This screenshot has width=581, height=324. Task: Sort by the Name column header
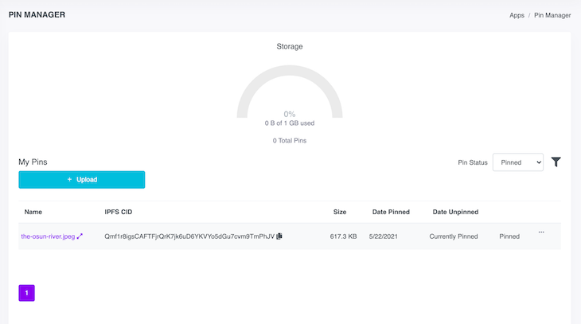tap(33, 212)
